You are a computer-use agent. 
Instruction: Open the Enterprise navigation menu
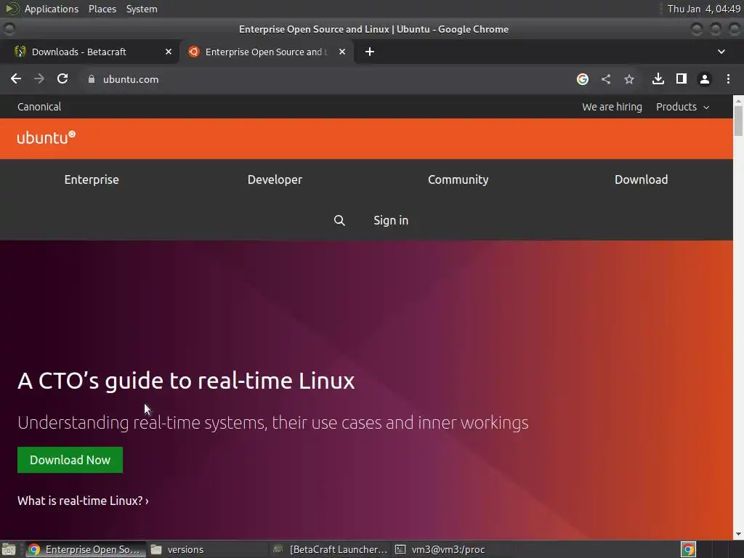click(92, 179)
